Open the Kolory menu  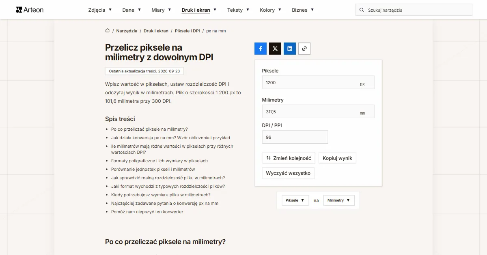click(x=271, y=10)
